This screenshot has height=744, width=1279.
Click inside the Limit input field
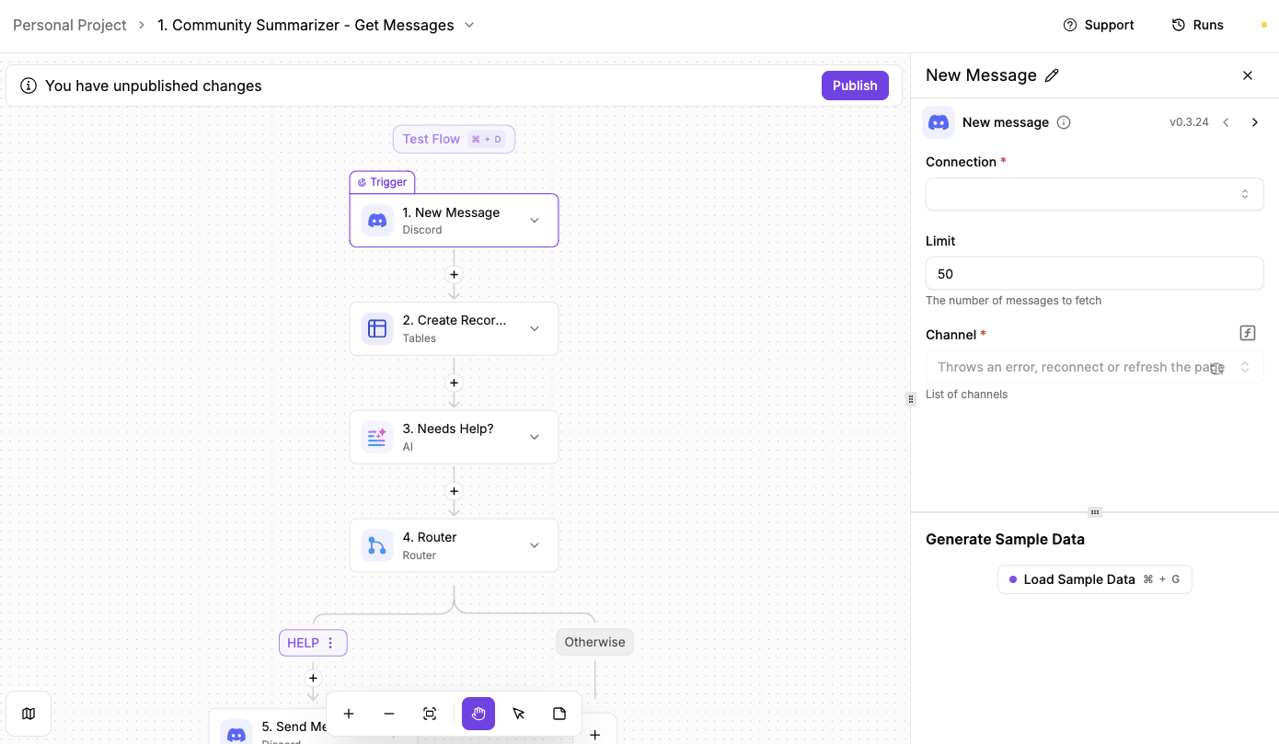(1094, 273)
